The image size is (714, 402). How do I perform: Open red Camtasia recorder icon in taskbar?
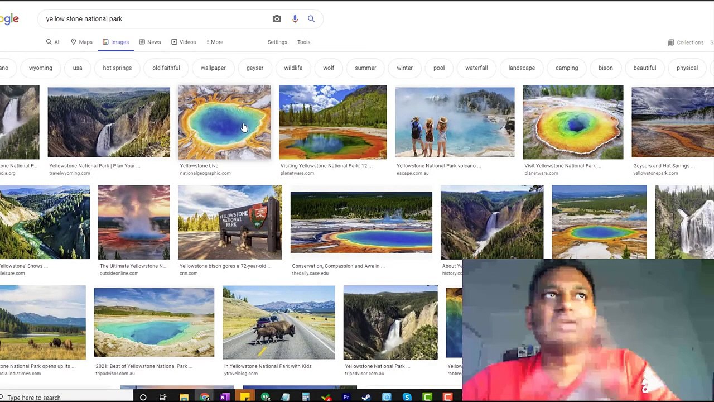447,397
